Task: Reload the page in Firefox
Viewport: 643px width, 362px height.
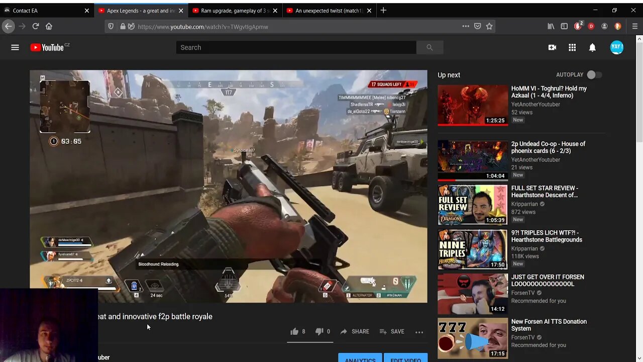Action: click(x=35, y=26)
